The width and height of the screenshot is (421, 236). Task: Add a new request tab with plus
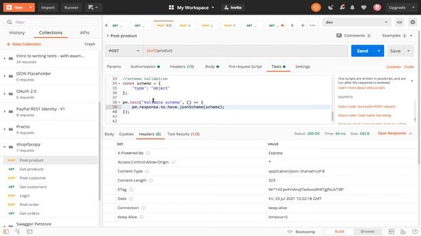pos(303,26)
